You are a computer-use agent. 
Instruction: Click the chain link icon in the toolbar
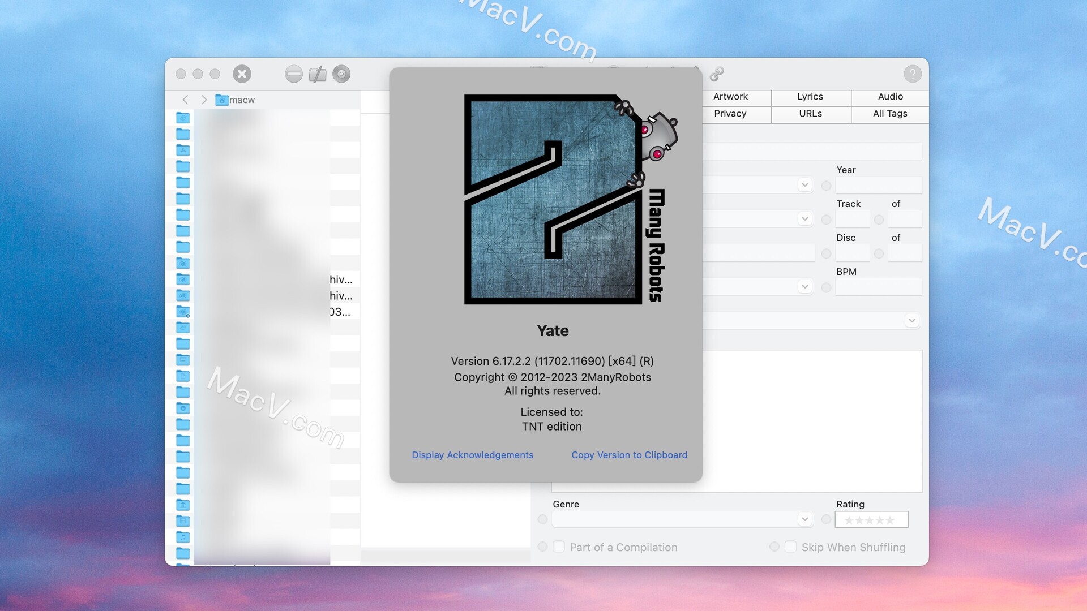click(717, 74)
